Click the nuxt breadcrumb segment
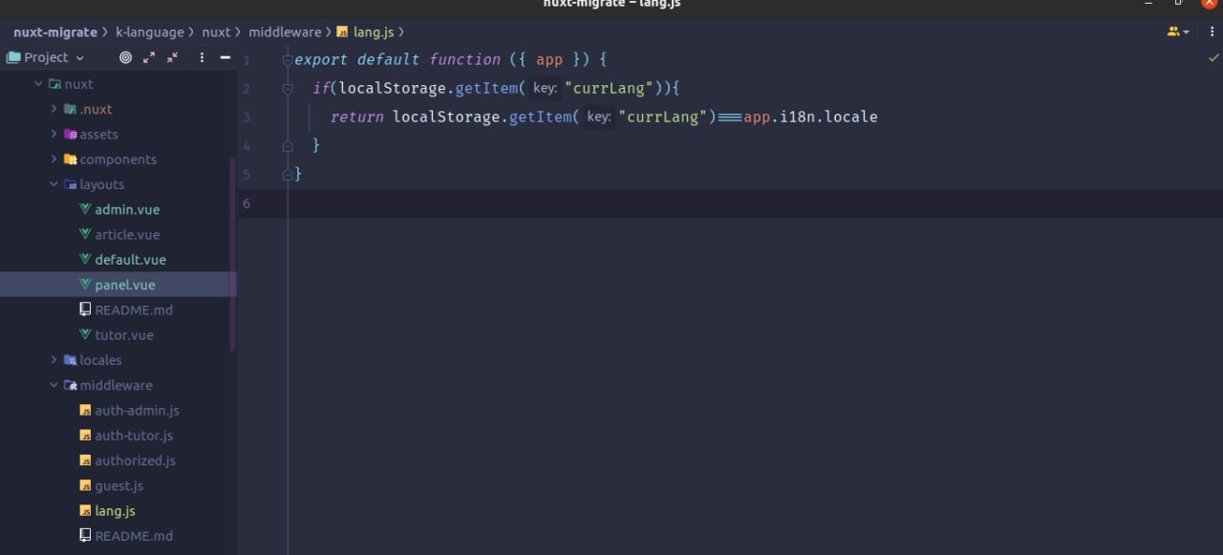The height and width of the screenshot is (555, 1223). (x=216, y=32)
